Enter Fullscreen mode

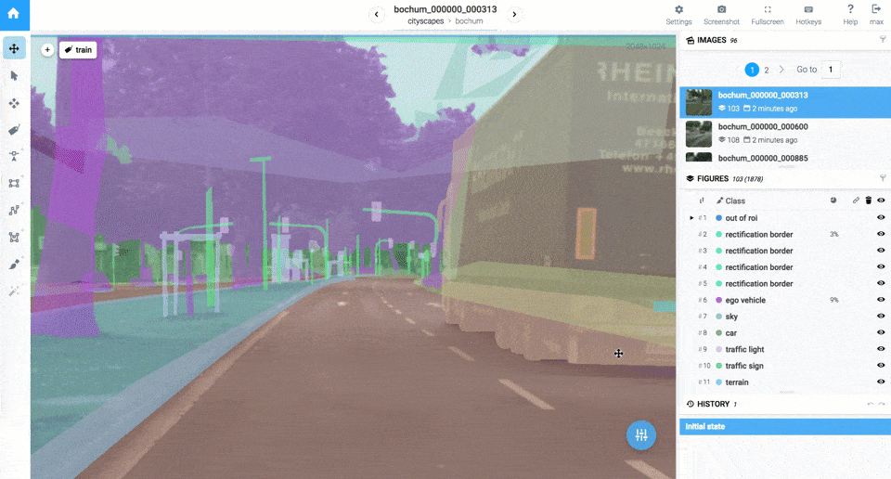tap(768, 14)
